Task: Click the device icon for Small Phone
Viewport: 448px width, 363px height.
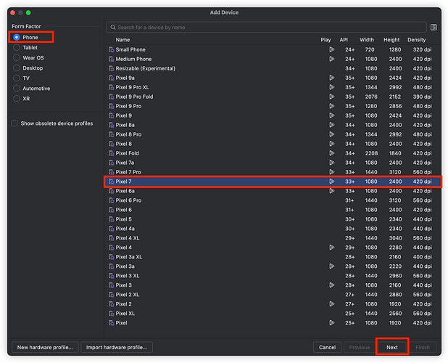Action: [111, 50]
